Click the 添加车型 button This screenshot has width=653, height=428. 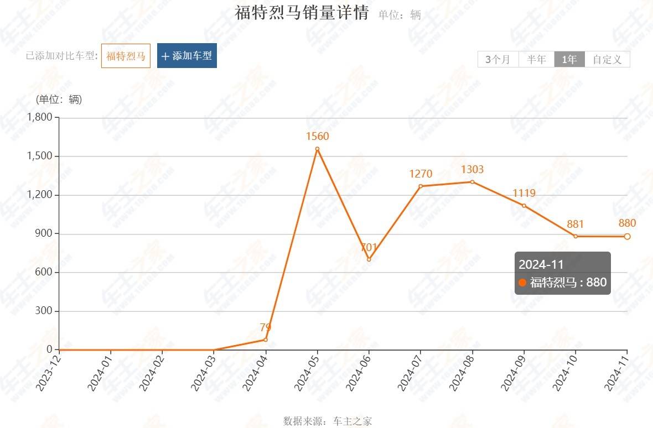pos(187,56)
